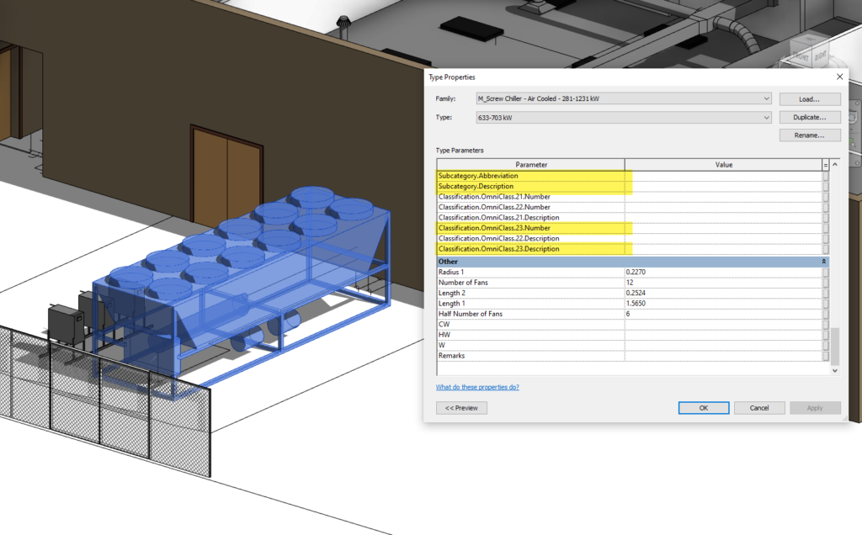Click the parameter list scroll-down arrow

point(834,371)
